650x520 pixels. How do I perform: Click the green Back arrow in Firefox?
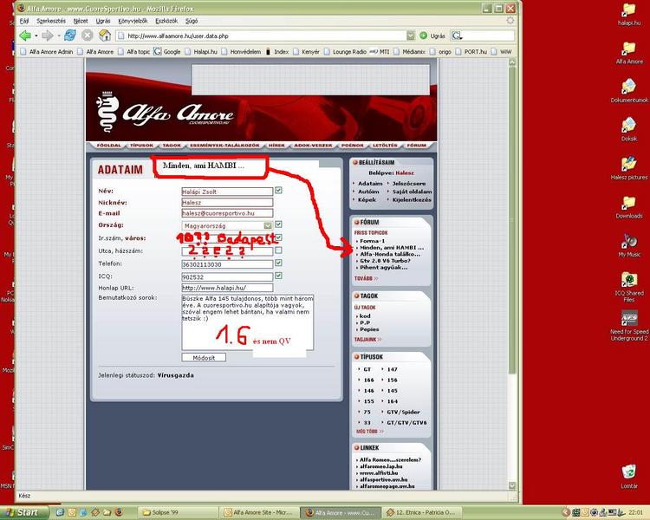[25, 36]
